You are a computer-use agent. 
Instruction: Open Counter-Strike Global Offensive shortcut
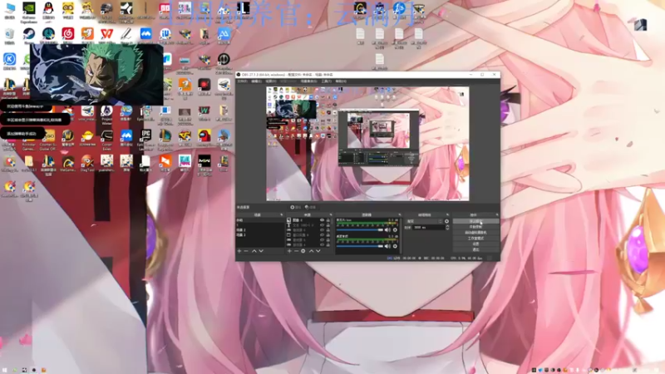click(48, 139)
